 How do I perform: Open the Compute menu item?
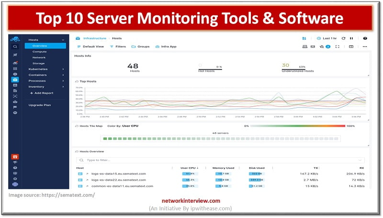[x=40, y=52]
